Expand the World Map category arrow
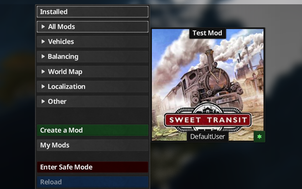302x189 pixels. click(x=43, y=72)
